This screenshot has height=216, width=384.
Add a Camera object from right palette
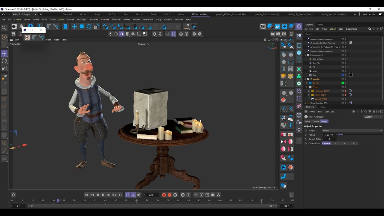299,122
